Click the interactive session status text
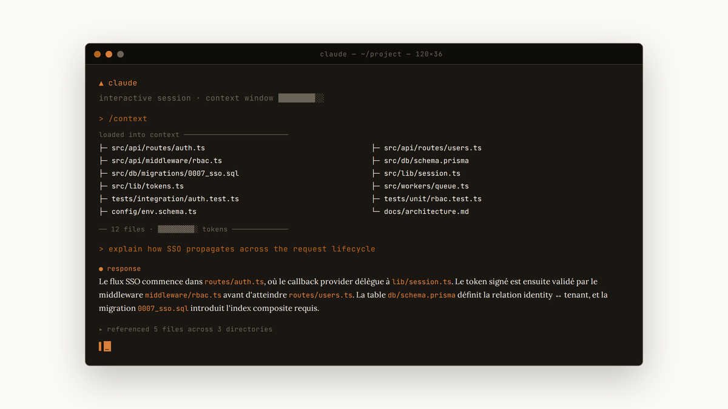The image size is (728, 409). point(145,98)
